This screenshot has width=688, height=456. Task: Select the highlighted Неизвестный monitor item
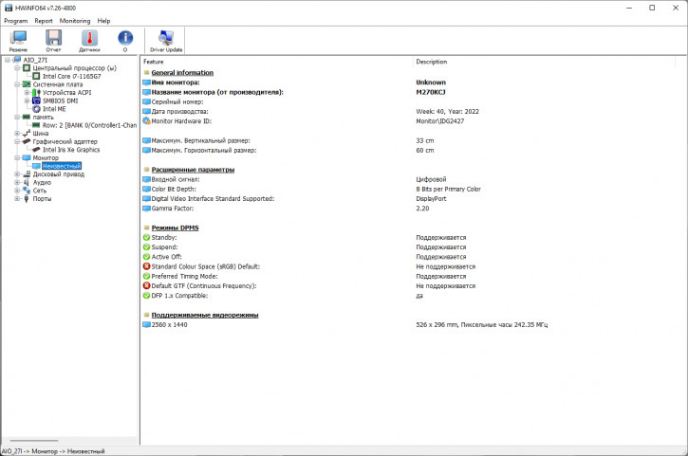click(x=62, y=166)
